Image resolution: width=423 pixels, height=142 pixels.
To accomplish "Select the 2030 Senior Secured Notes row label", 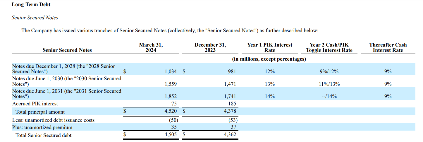I will [66, 81].
